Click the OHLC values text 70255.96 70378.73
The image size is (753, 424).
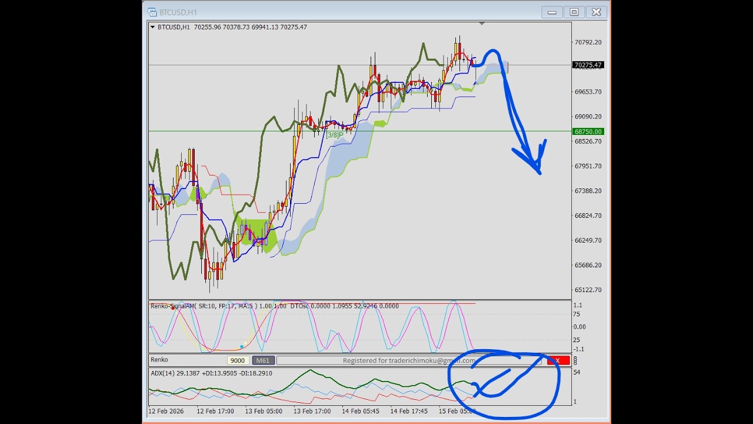222,27
